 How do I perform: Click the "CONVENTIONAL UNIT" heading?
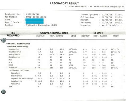click(x=54, y=33)
